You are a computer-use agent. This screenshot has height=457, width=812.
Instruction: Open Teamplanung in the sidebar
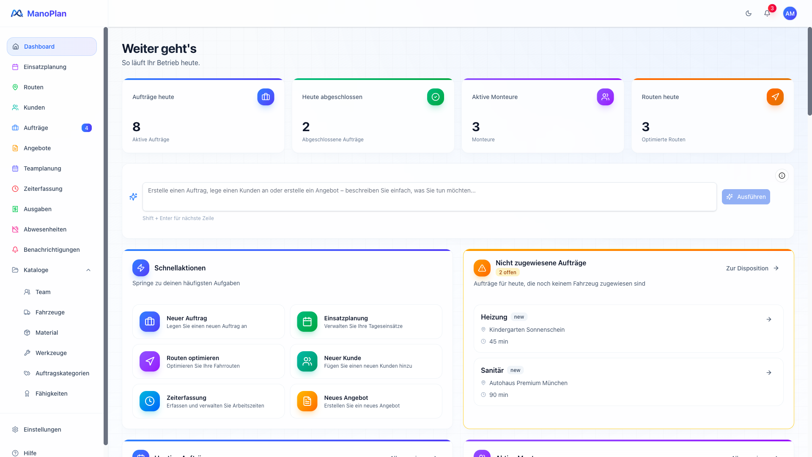point(42,168)
